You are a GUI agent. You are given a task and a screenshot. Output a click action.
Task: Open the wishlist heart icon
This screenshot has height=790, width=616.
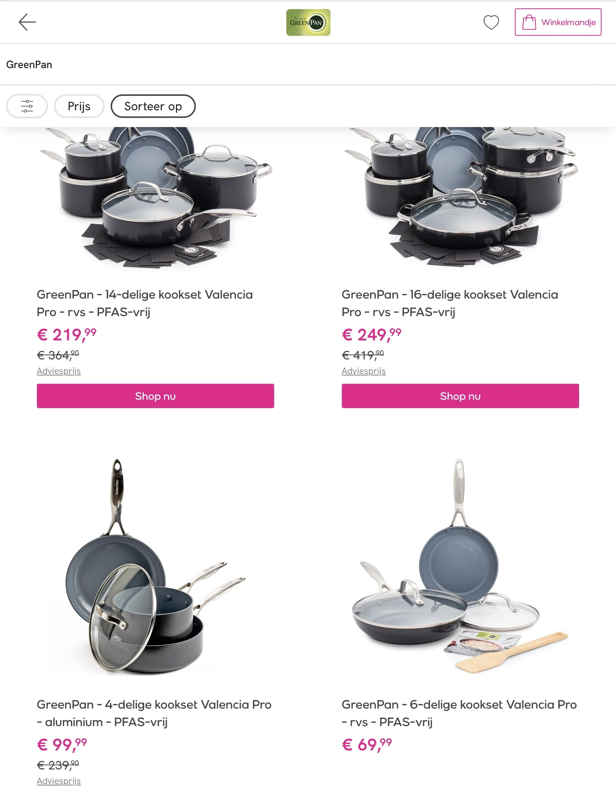point(491,22)
